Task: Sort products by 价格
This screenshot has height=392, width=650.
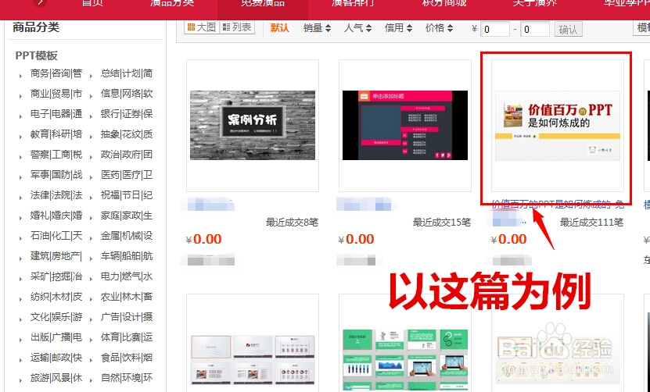Action: click(439, 28)
